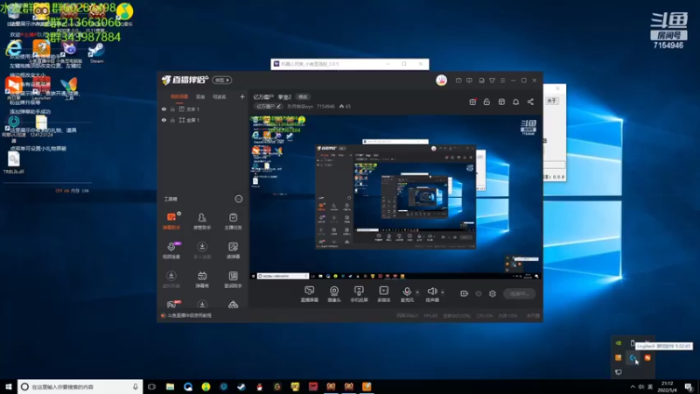Open the Steam desktop shortcut
This screenshot has width=700, height=394.
tap(96, 53)
